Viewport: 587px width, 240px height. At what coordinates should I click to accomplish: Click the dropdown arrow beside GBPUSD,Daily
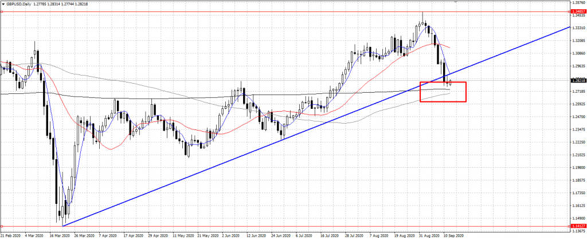pyautogui.click(x=3, y=3)
